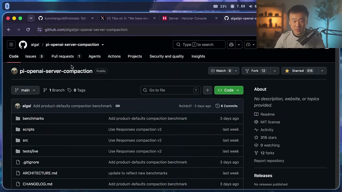Go back with the browser back arrow

(x=9, y=30)
